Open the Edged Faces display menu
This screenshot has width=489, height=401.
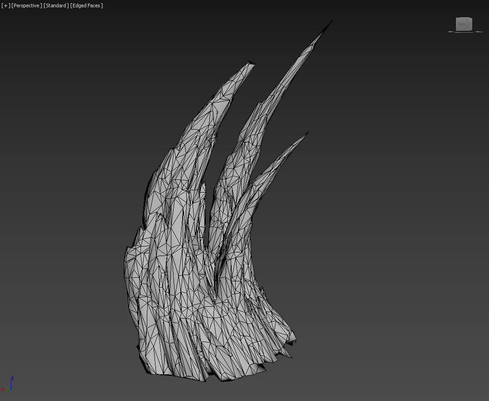tap(87, 5)
